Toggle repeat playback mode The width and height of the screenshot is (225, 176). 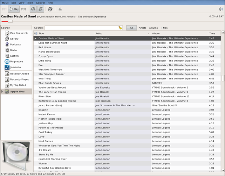pos(33,9)
